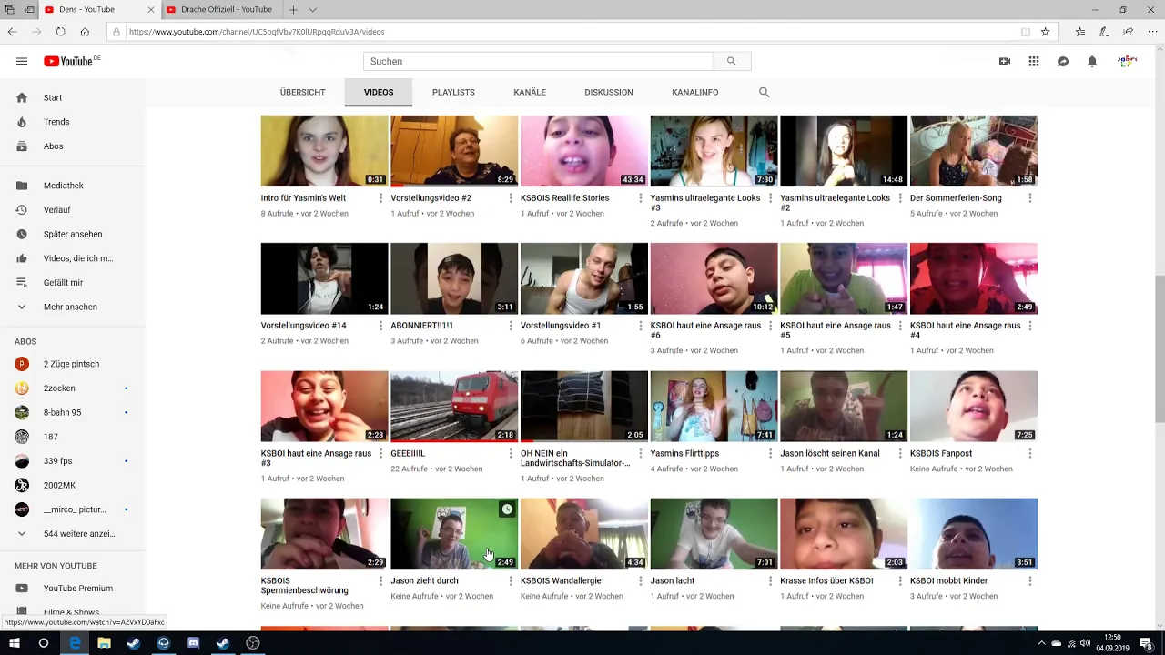Open ABONNIERT!!1!1 video thumbnail
Image resolution: width=1165 pixels, height=655 pixels.
coord(454,278)
